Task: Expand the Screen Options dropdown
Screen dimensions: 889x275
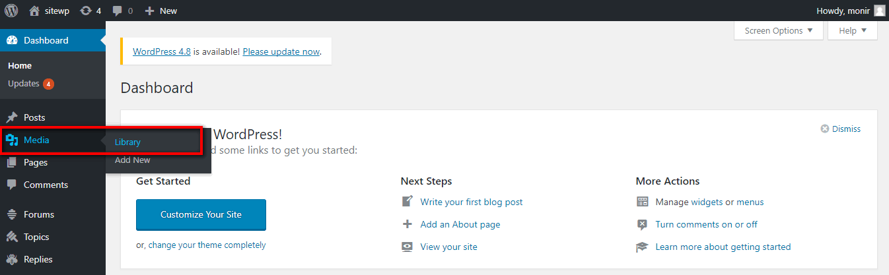Action: (x=779, y=30)
